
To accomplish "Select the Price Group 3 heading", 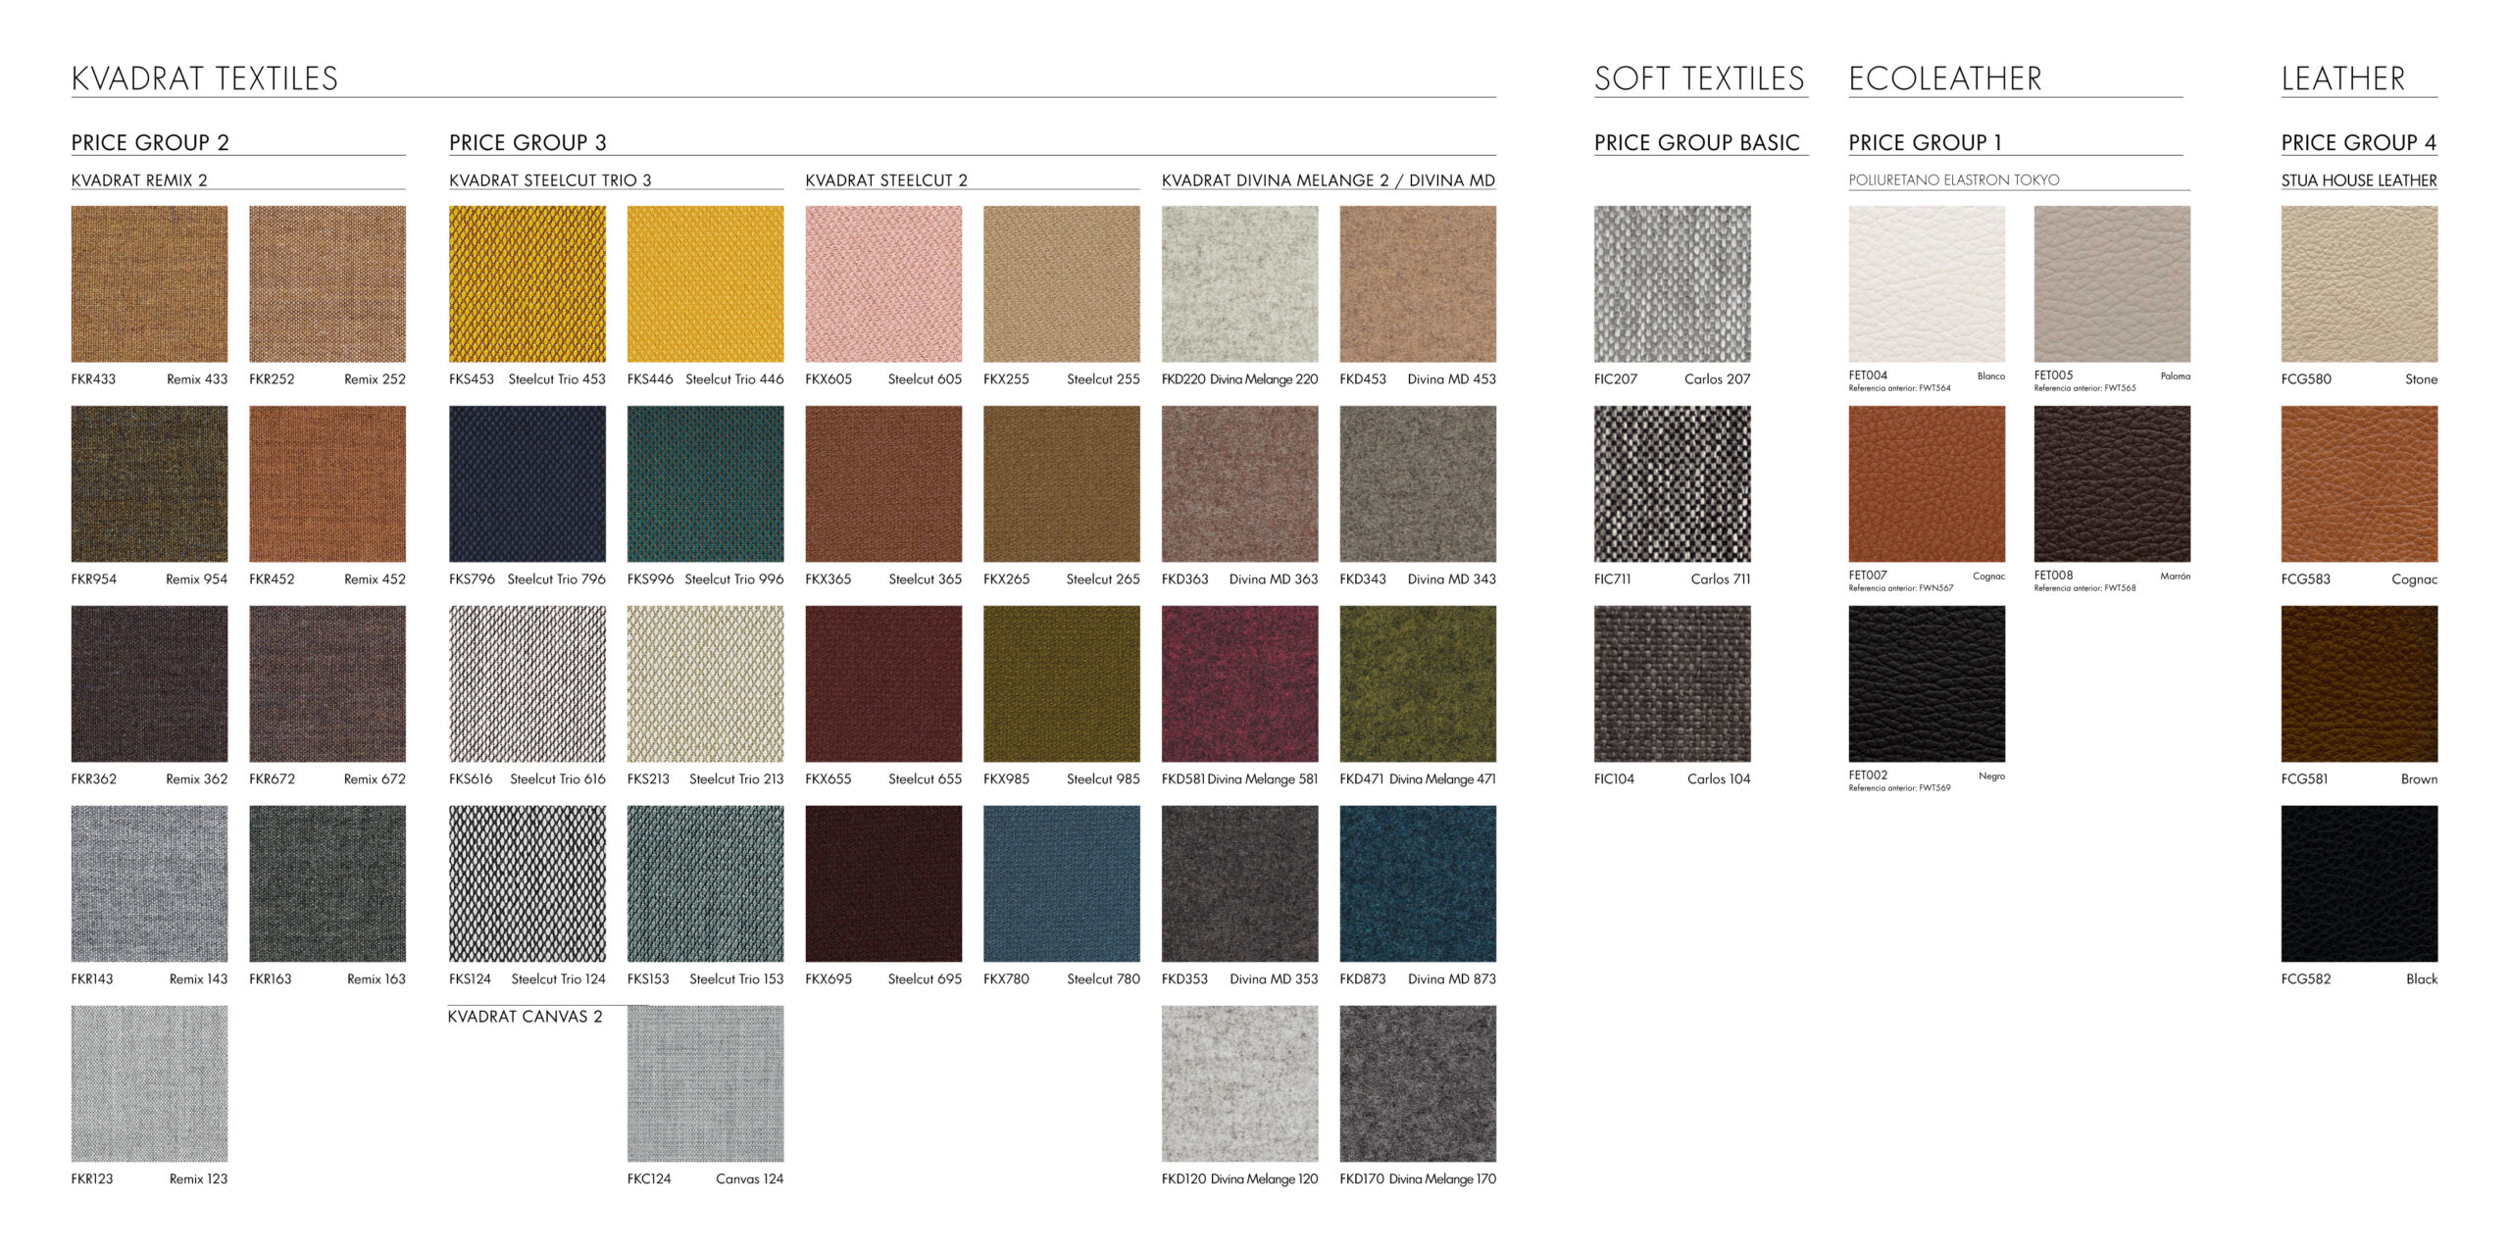I will point(527,143).
